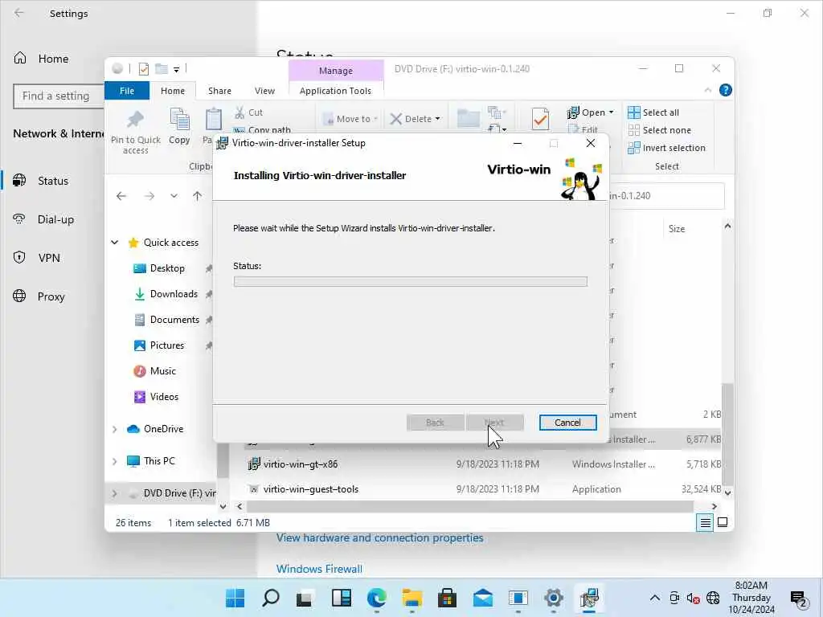Click Select none in ribbon
Viewport: 823px width, 617px height.
tap(660, 130)
